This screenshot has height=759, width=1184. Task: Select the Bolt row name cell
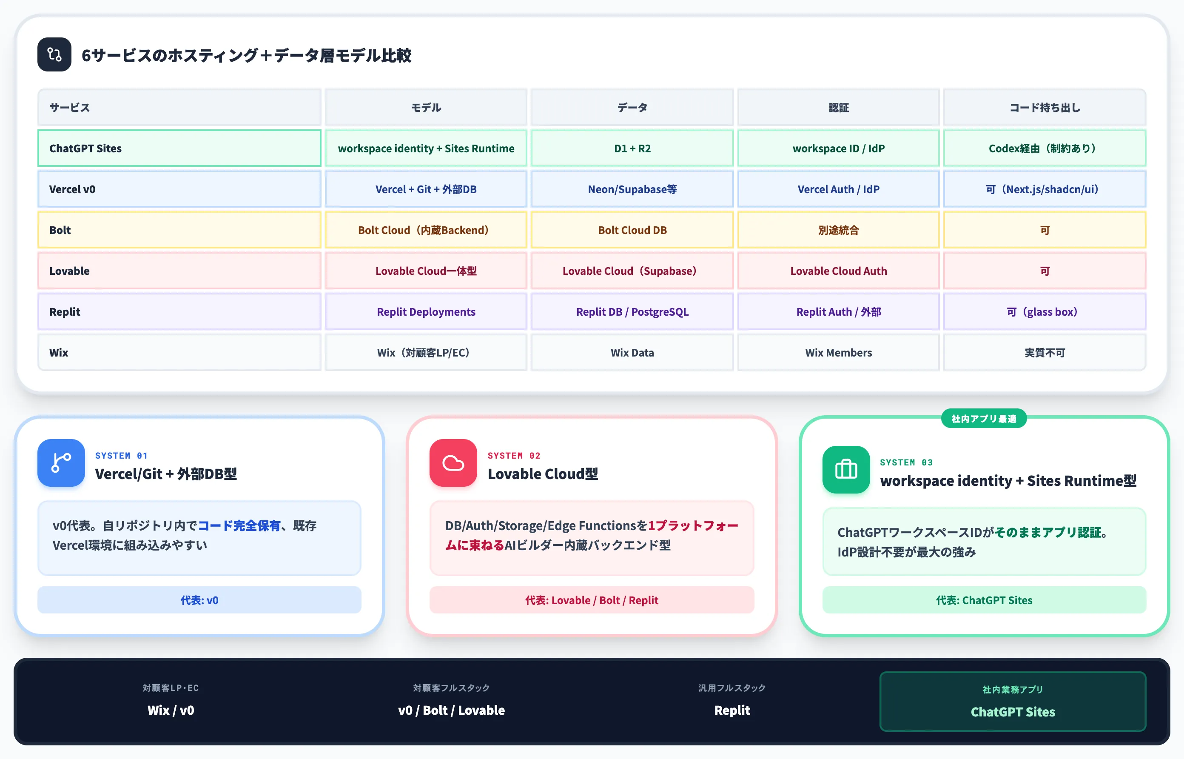point(179,230)
